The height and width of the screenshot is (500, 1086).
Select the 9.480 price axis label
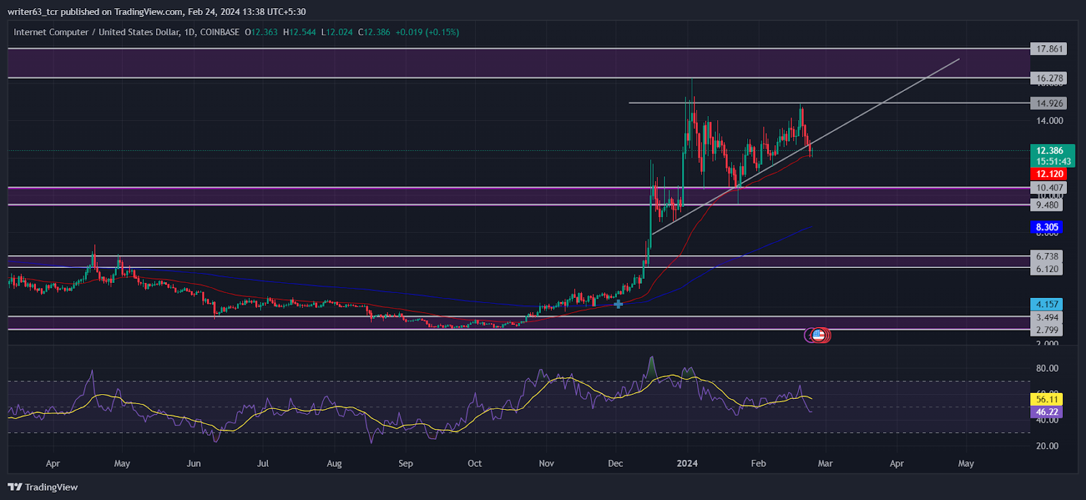1047,205
